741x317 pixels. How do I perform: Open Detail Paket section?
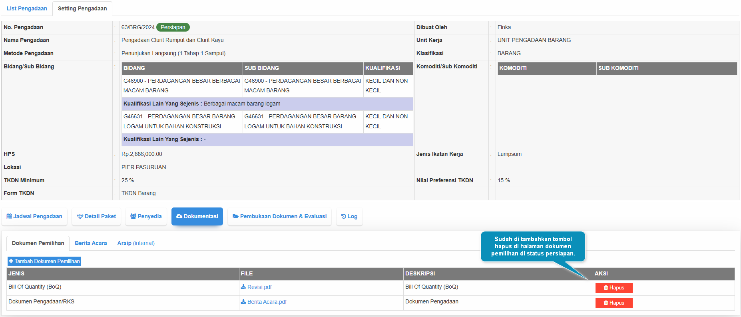pyautogui.click(x=96, y=216)
